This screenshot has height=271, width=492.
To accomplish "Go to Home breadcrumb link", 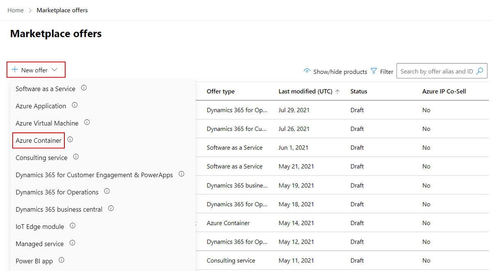I will (x=16, y=10).
